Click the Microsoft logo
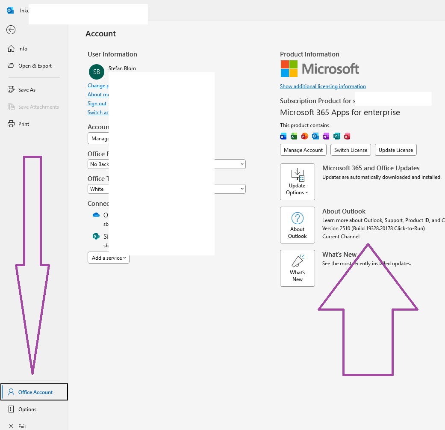Viewport: 445px width, 430px height. (x=320, y=69)
